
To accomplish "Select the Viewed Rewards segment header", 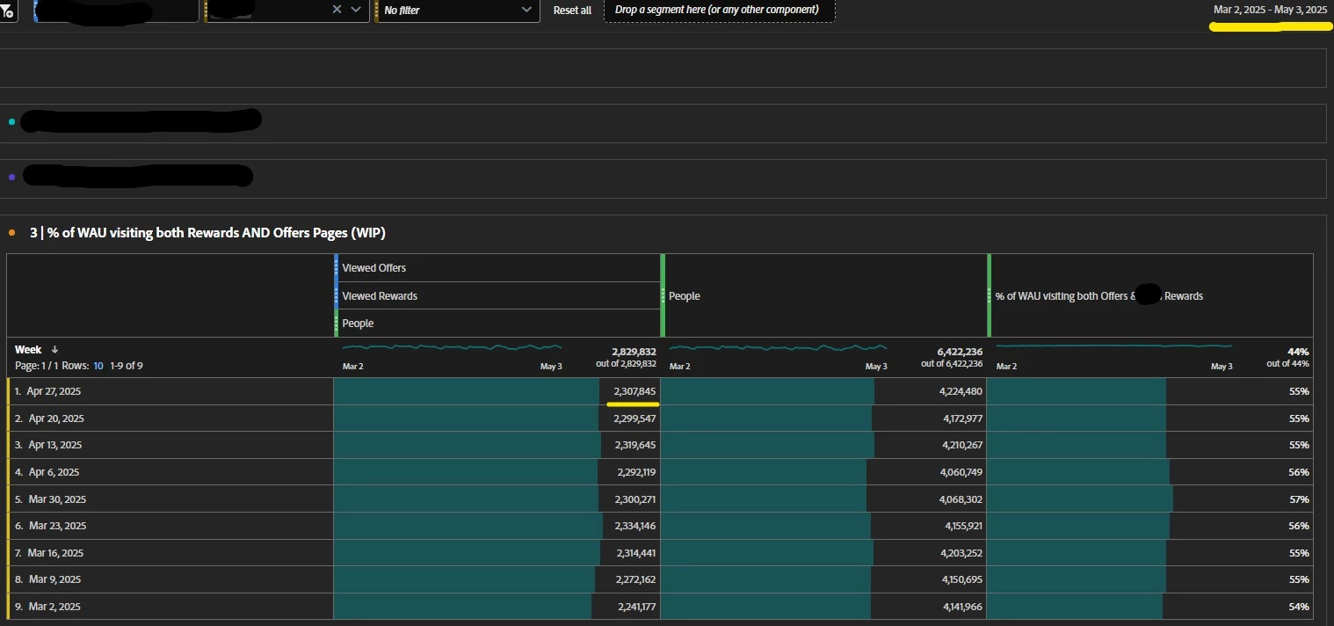I will 497,295.
